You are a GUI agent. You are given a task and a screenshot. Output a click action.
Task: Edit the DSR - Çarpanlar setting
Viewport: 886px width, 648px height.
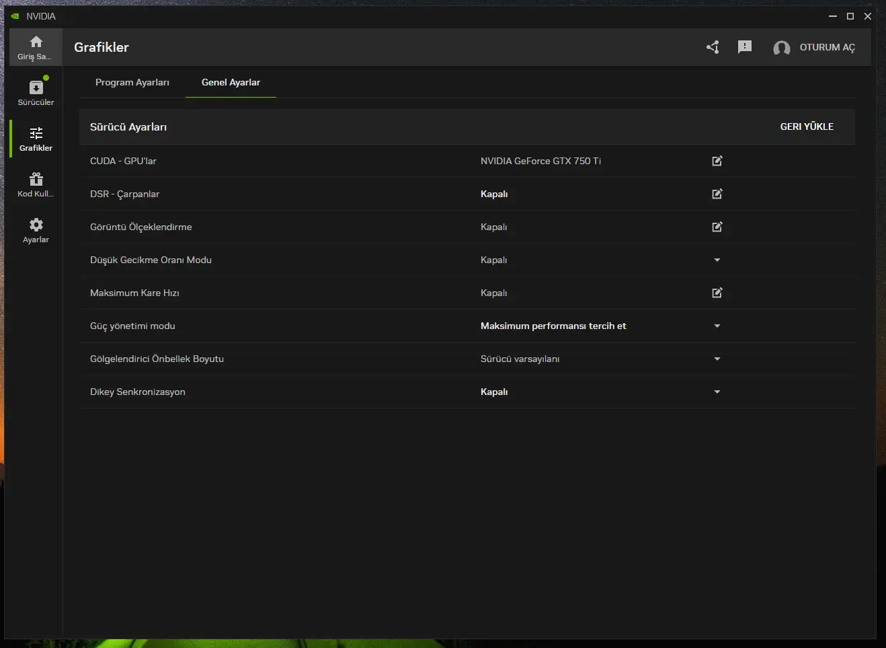tap(717, 194)
